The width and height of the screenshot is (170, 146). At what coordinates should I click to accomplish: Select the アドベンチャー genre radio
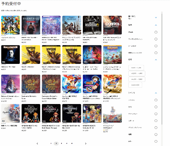pyautogui.click(x=156, y=114)
